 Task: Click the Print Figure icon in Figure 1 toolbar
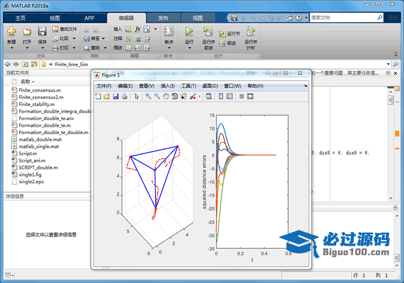pyautogui.click(x=124, y=96)
